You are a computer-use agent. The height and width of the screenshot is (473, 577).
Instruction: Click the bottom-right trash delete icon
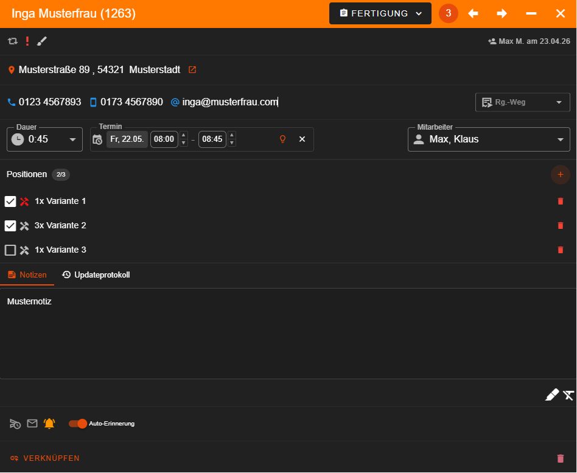[561, 458]
